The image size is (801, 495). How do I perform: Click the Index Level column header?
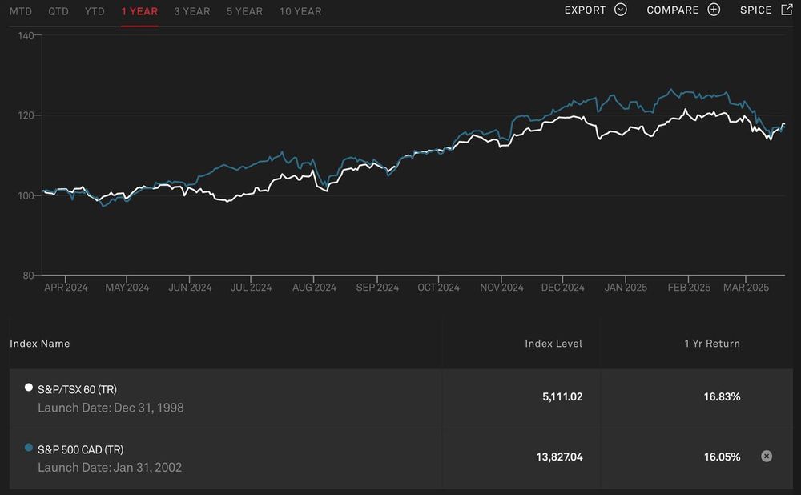coord(553,344)
